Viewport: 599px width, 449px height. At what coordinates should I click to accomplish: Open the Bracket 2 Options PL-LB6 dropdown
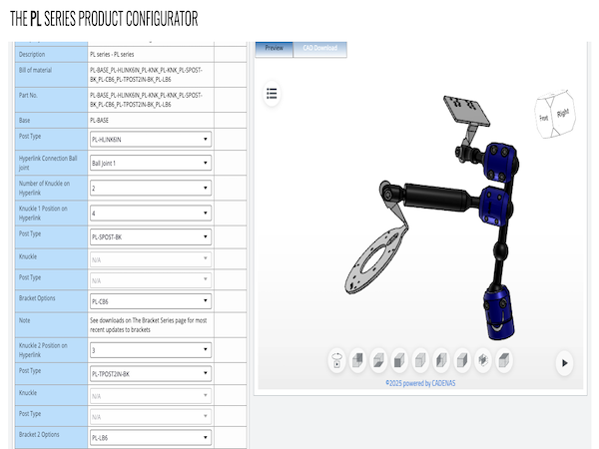click(x=151, y=438)
